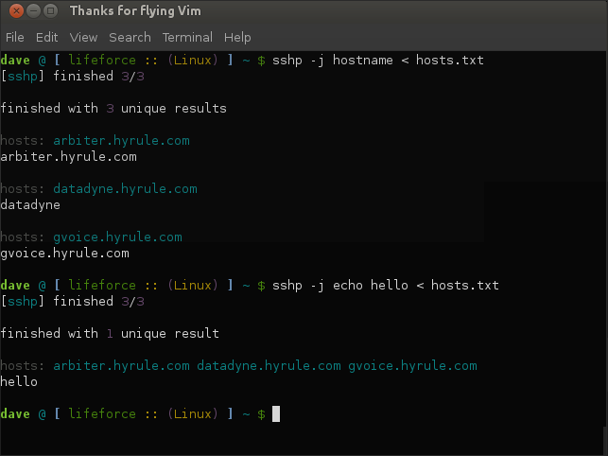Open the Search menu
The image size is (608, 456).
[x=130, y=37]
